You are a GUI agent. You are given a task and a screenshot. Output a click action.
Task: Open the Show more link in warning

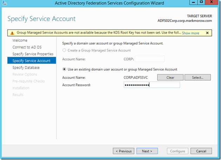pyautogui.click(x=190, y=33)
